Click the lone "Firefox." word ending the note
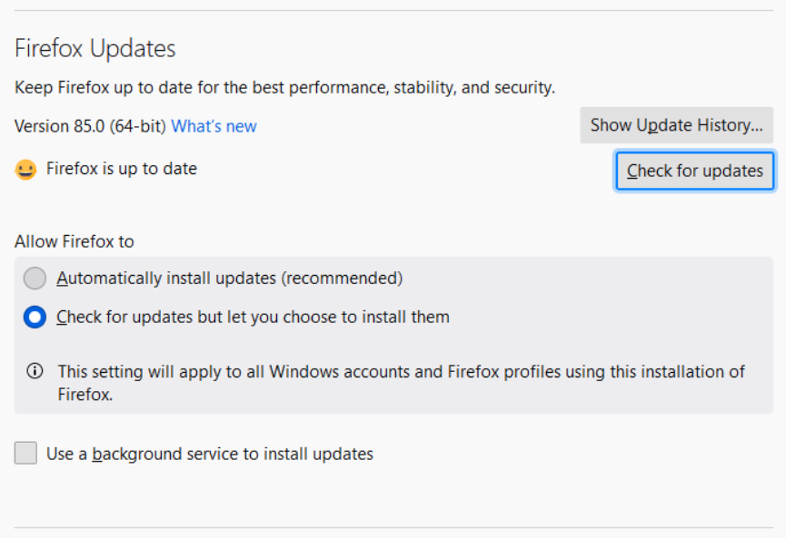This screenshot has width=786, height=538. point(85,395)
